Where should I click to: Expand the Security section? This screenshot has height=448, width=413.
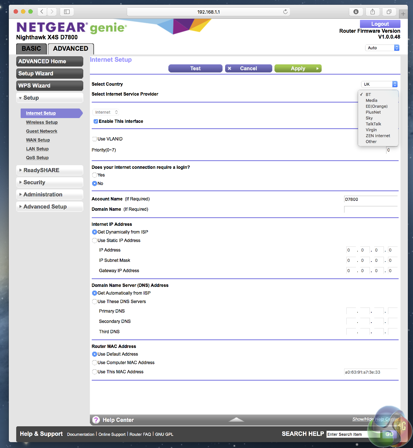tap(50, 182)
